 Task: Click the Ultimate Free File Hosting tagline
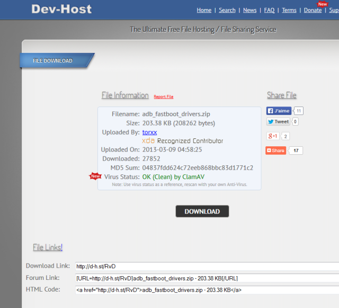click(x=203, y=30)
